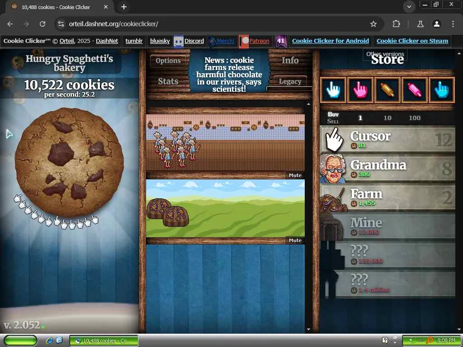Open the Stats menu
Image resolution: width=463 pixels, height=347 pixels.
(168, 81)
